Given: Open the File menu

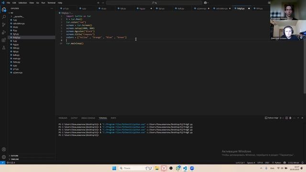Looking at the screenshot, I should 9,3.
